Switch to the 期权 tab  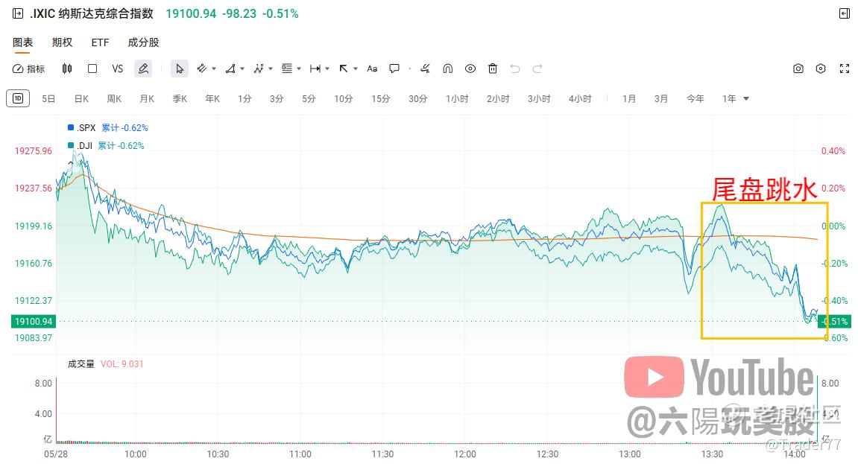62,42
